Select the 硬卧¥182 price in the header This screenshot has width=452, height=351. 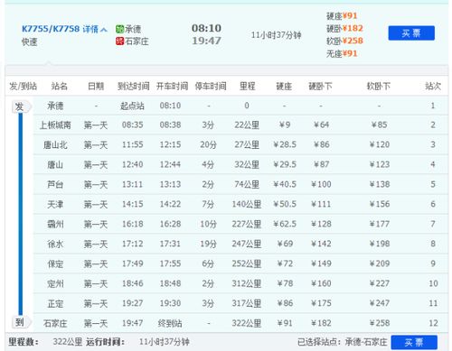[344, 28]
